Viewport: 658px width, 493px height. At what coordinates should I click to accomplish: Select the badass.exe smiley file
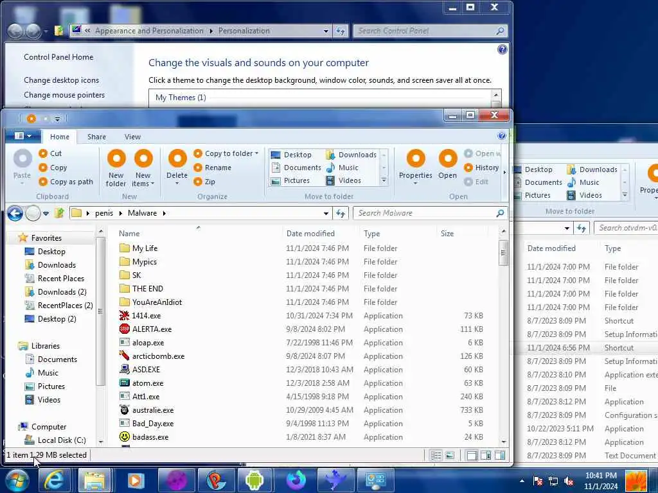144,437
